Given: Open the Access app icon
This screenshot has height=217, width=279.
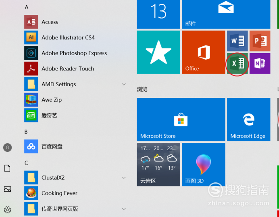Looking at the screenshot, I should pyautogui.click(x=31, y=22).
